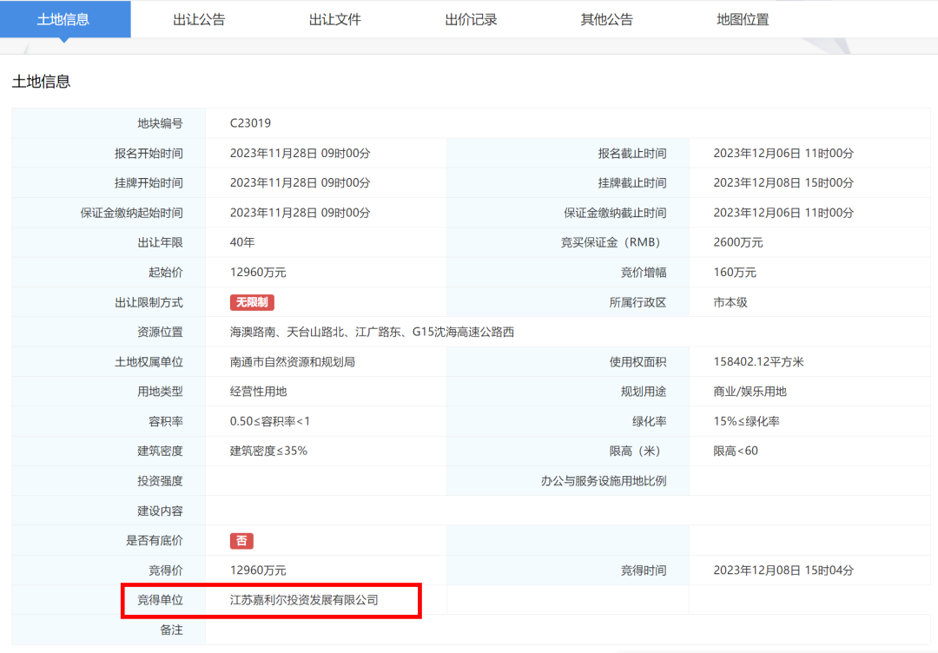Select the 0.50≤容积率<1 value
This screenshot has width=938, height=653.
tap(270, 421)
